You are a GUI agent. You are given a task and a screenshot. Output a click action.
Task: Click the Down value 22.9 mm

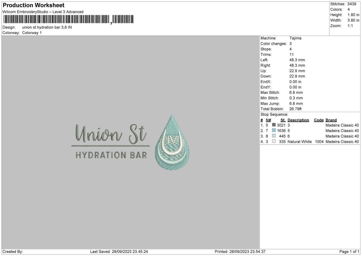point(297,76)
